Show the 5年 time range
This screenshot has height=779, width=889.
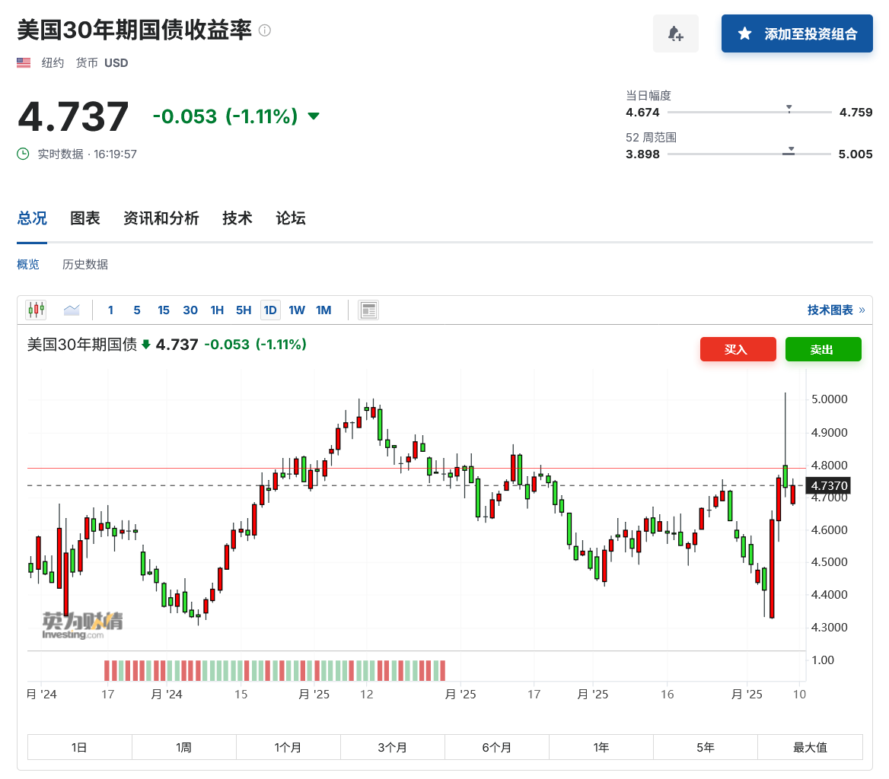(x=706, y=747)
